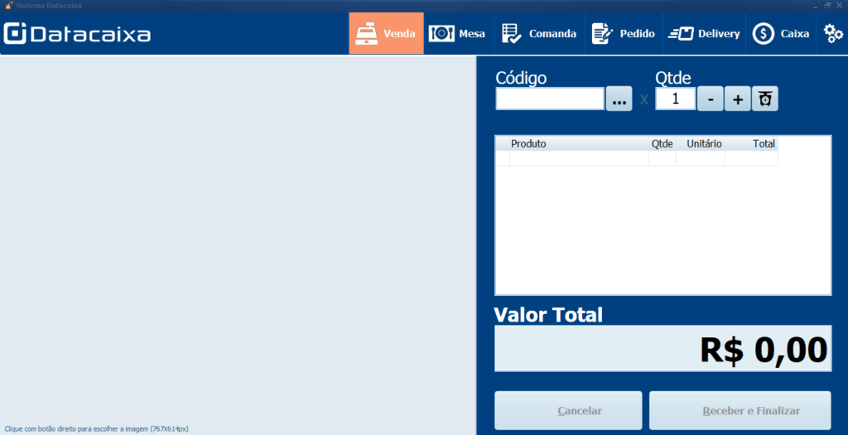The height and width of the screenshot is (435, 848).
Task: Restore the Sistema Datacaixa window size
Action: click(827, 6)
